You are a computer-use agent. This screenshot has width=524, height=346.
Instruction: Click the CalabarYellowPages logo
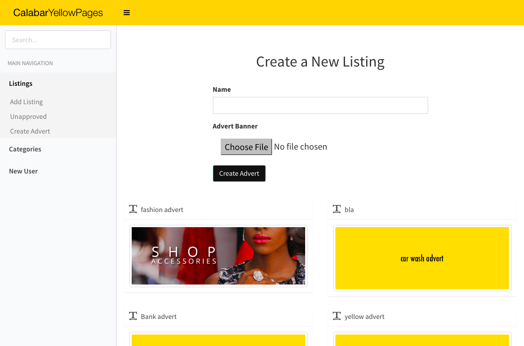(x=58, y=12)
